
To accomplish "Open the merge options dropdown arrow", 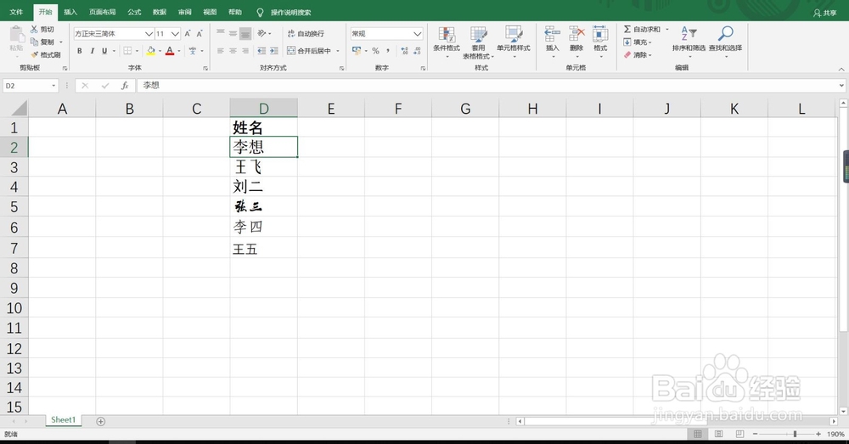I will (x=338, y=51).
